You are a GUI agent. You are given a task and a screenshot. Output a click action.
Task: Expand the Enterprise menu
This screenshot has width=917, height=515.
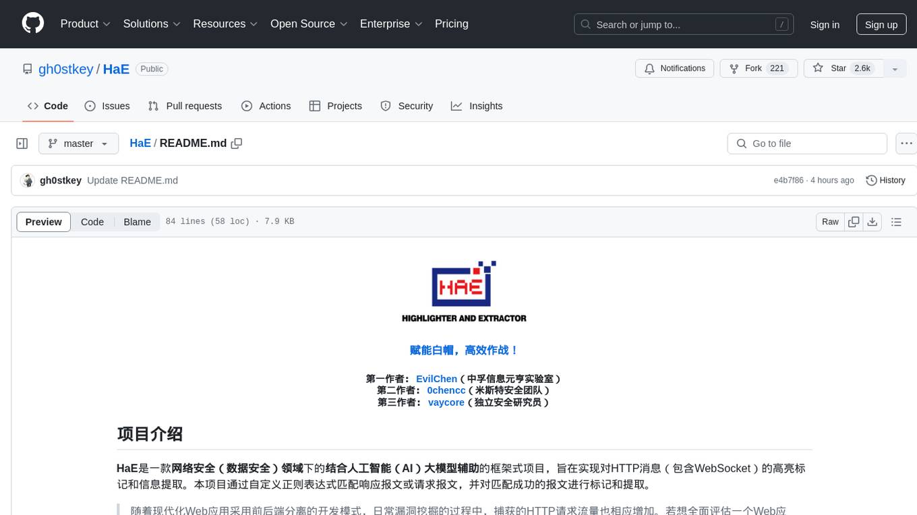click(x=391, y=24)
